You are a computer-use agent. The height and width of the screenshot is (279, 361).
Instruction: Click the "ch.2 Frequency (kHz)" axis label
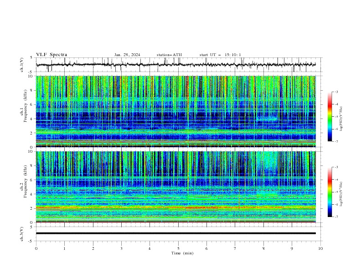[23, 181]
